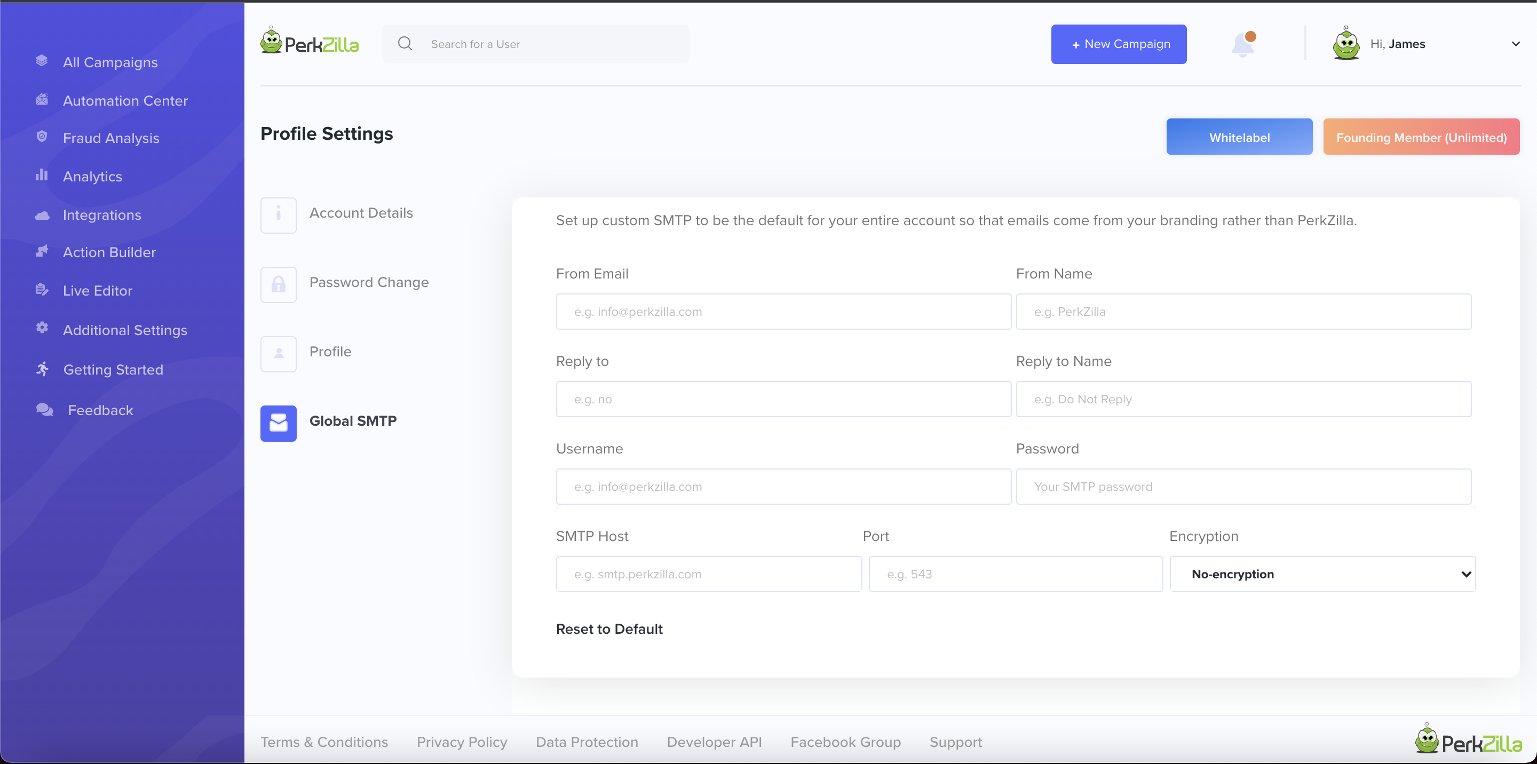Viewport: 1537px width, 764px height.
Task: Click the Reply to Name input
Action: [1243, 399]
